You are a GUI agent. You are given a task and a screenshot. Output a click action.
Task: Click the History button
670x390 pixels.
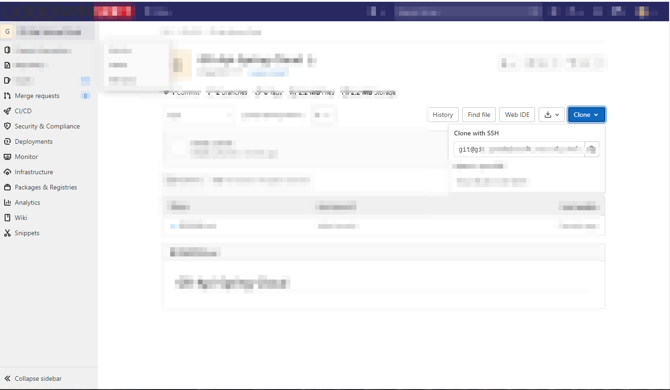pyautogui.click(x=443, y=114)
